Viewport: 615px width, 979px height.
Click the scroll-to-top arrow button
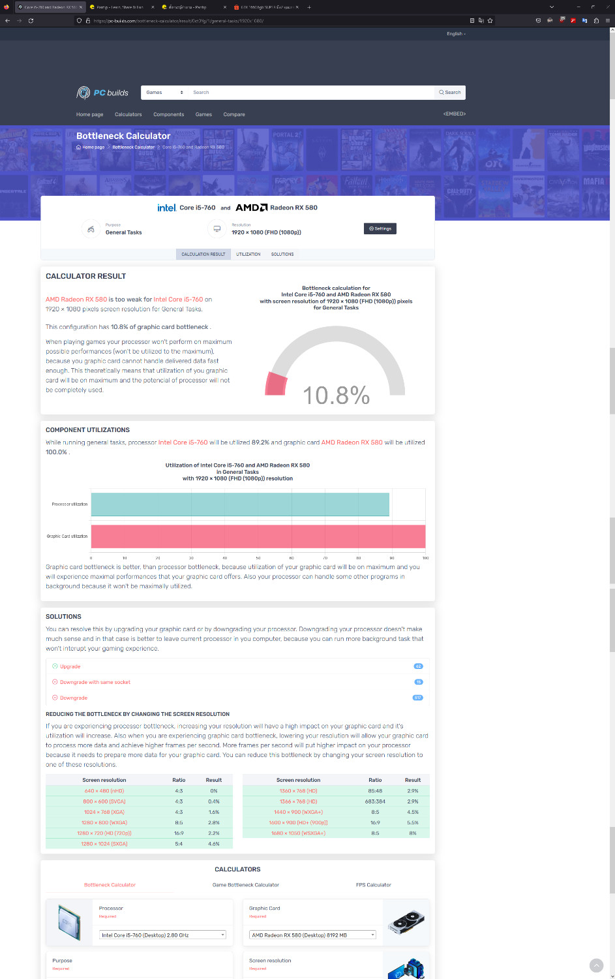tap(596, 965)
